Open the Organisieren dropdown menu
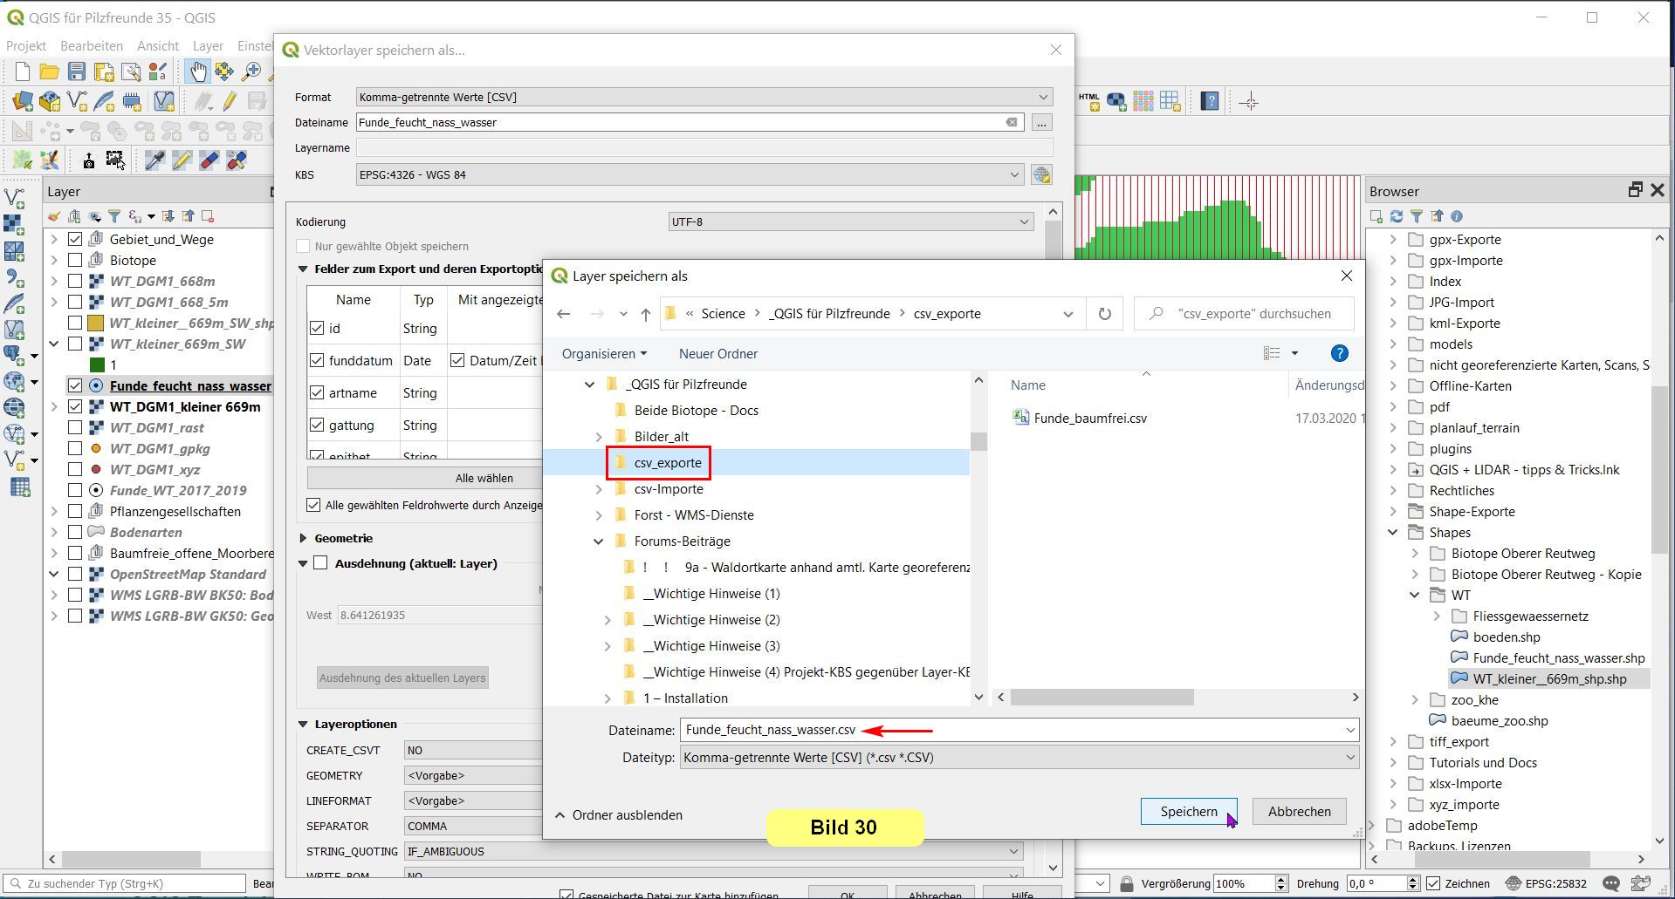The image size is (1675, 899). tap(604, 353)
